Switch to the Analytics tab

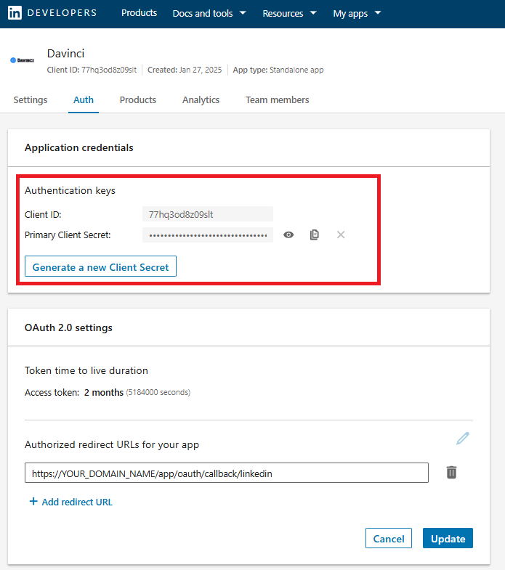[x=201, y=100]
